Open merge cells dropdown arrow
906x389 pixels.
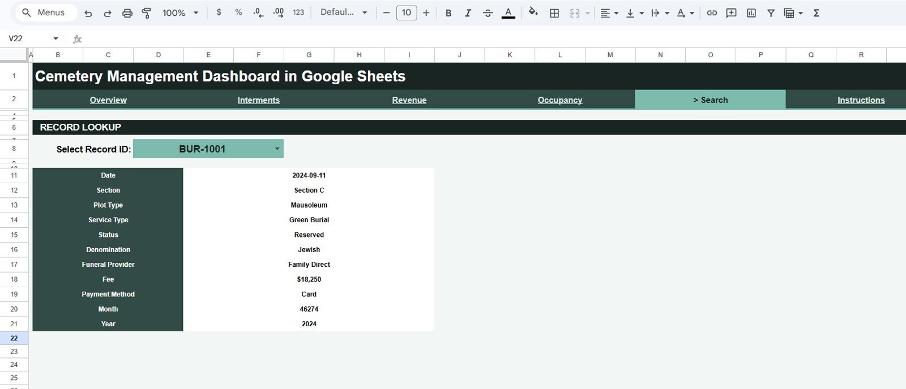(x=587, y=13)
